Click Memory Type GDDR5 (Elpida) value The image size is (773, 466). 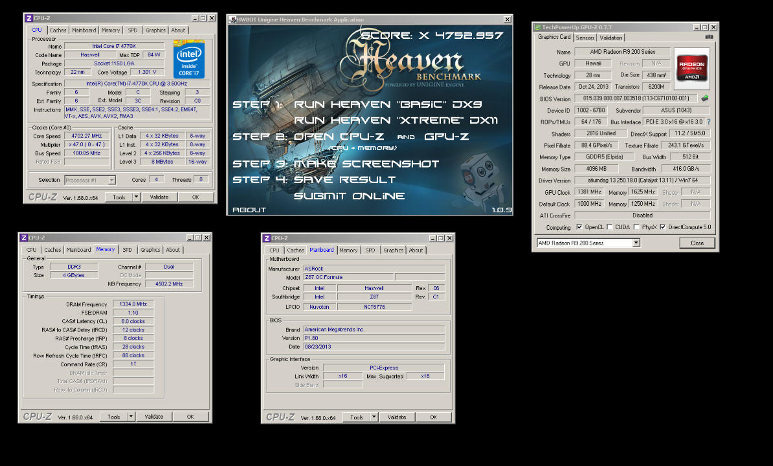[604, 157]
